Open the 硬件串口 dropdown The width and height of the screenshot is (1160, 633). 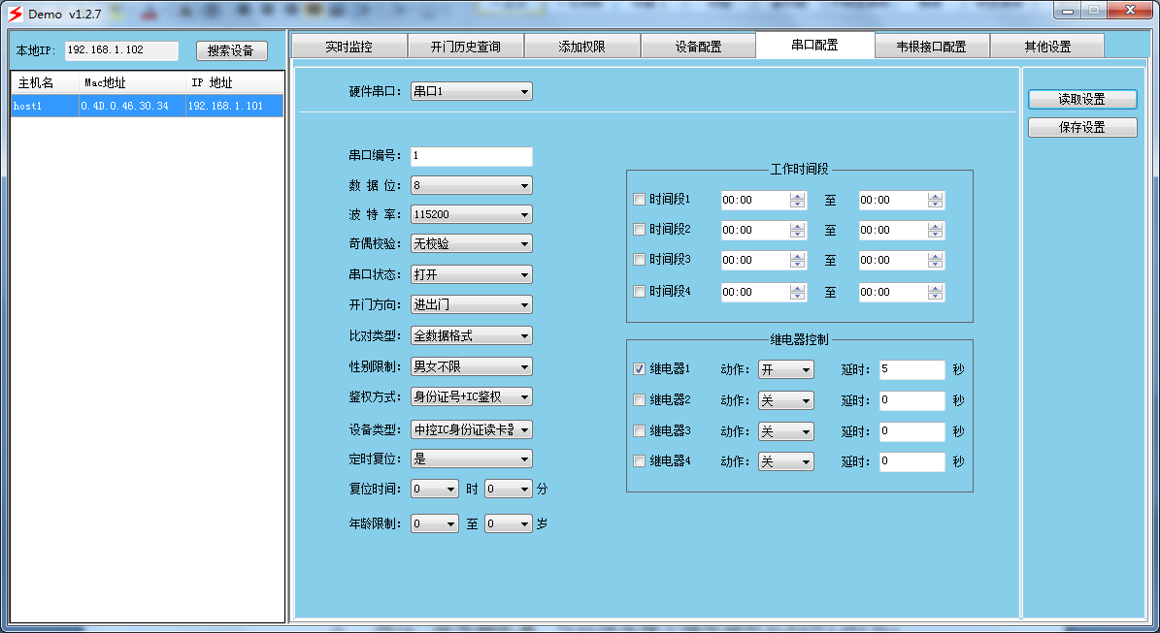[x=471, y=91]
